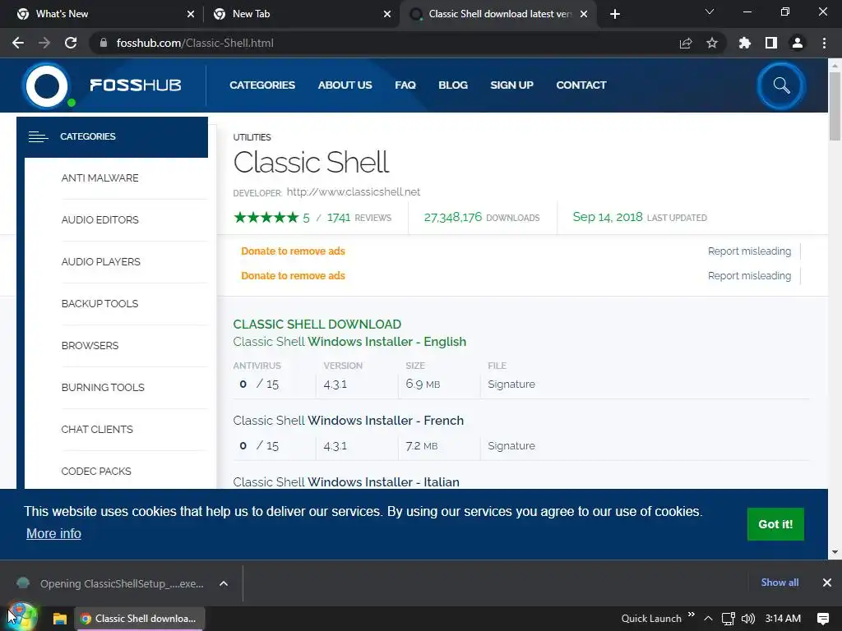Close the downloads bar

pos(827,583)
